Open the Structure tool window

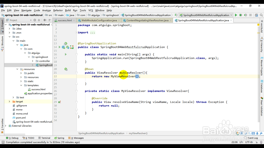[x=2, y=43]
